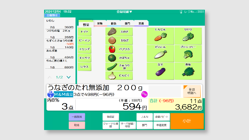Select the りんご酢白桃1L receipt line

click(60, 64)
